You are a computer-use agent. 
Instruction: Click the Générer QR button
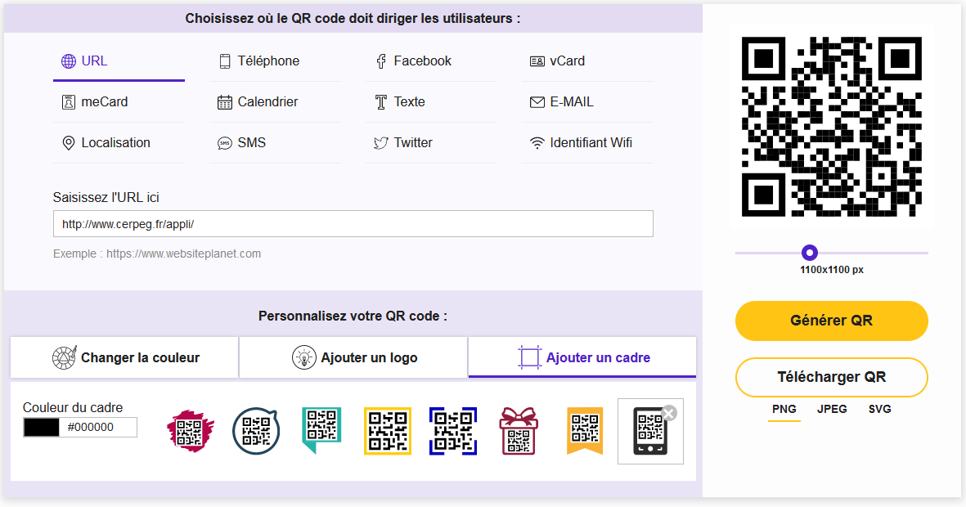831,321
